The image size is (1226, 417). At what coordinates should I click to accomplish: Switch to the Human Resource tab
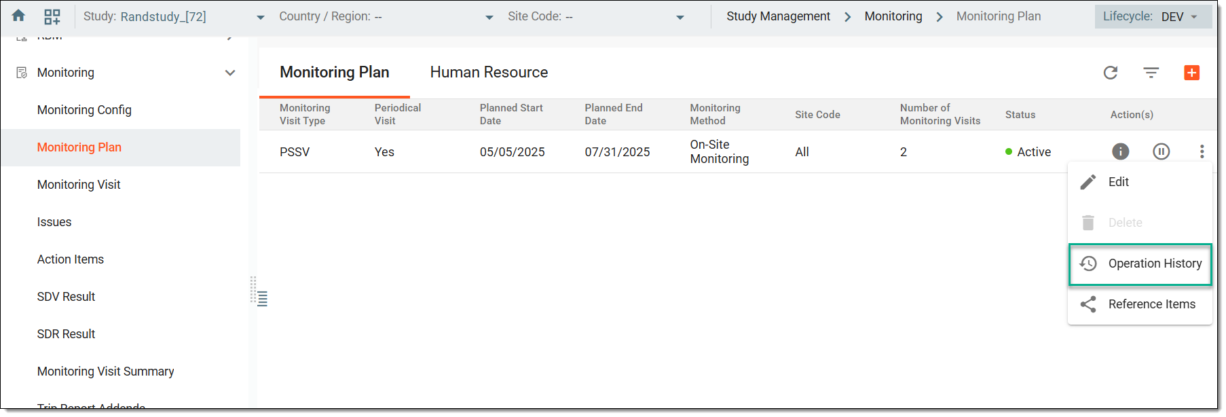(489, 72)
